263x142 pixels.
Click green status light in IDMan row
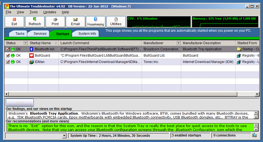pos(13,62)
